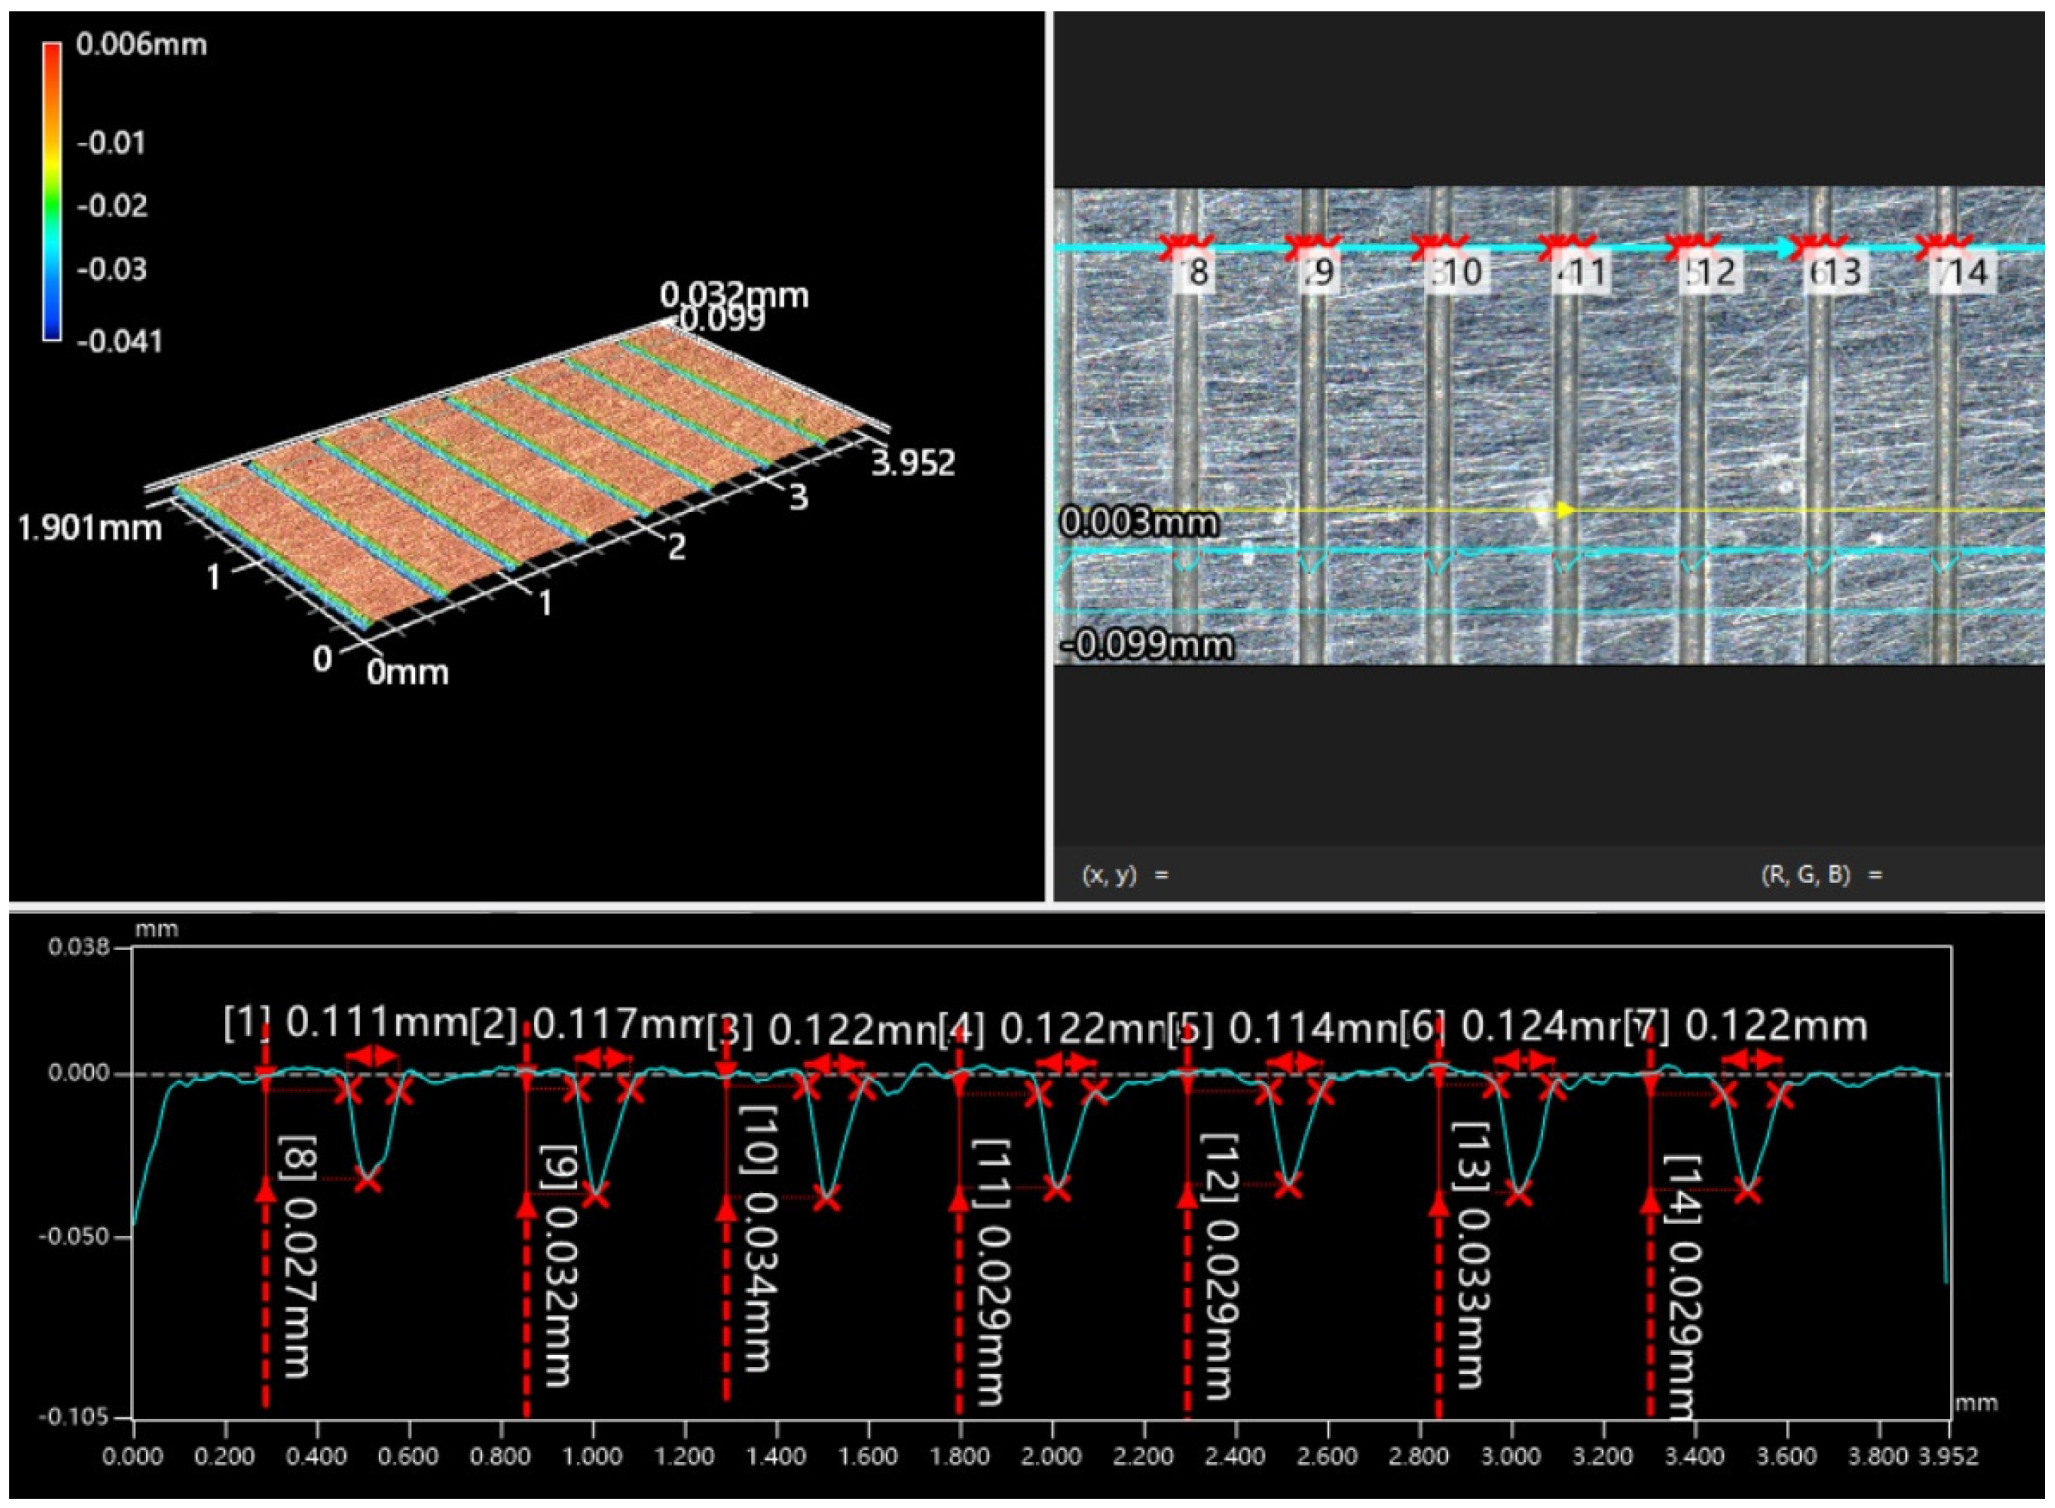Click the 0.003mm label on microscope image
2055x1508 pixels.
point(1137,523)
